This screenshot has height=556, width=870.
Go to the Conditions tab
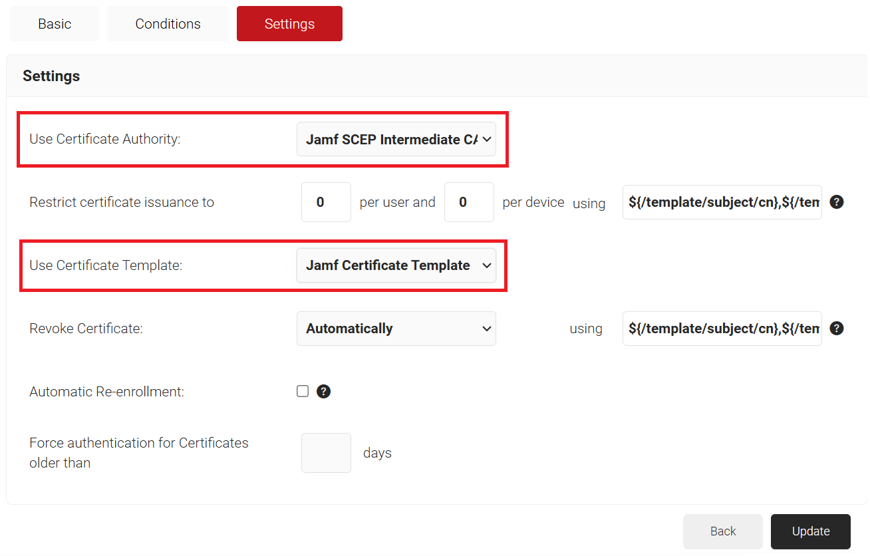[x=168, y=24]
